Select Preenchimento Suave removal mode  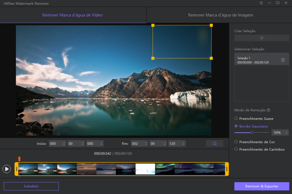pos(236,119)
